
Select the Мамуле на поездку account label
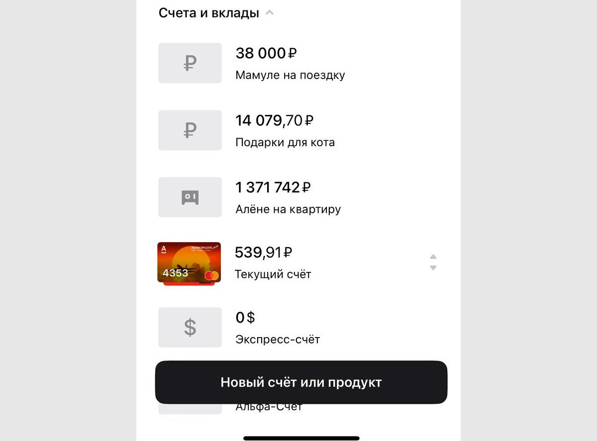[x=290, y=76]
